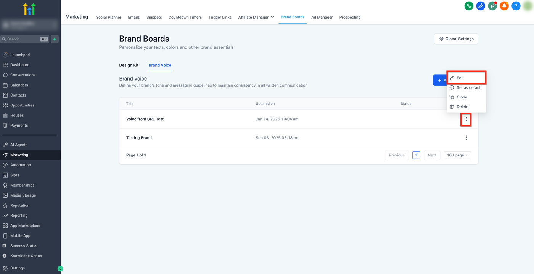Open the Snippets tab

click(x=154, y=17)
